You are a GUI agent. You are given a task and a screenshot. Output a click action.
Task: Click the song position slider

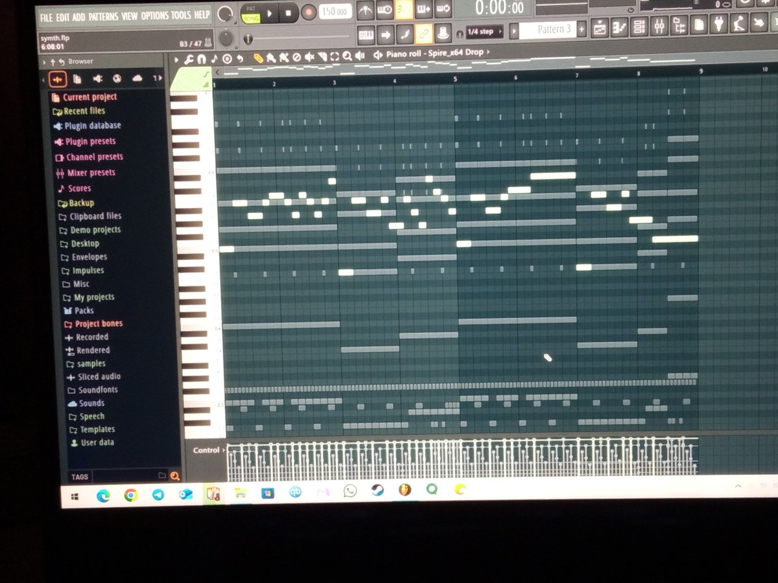click(x=297, y=38)
